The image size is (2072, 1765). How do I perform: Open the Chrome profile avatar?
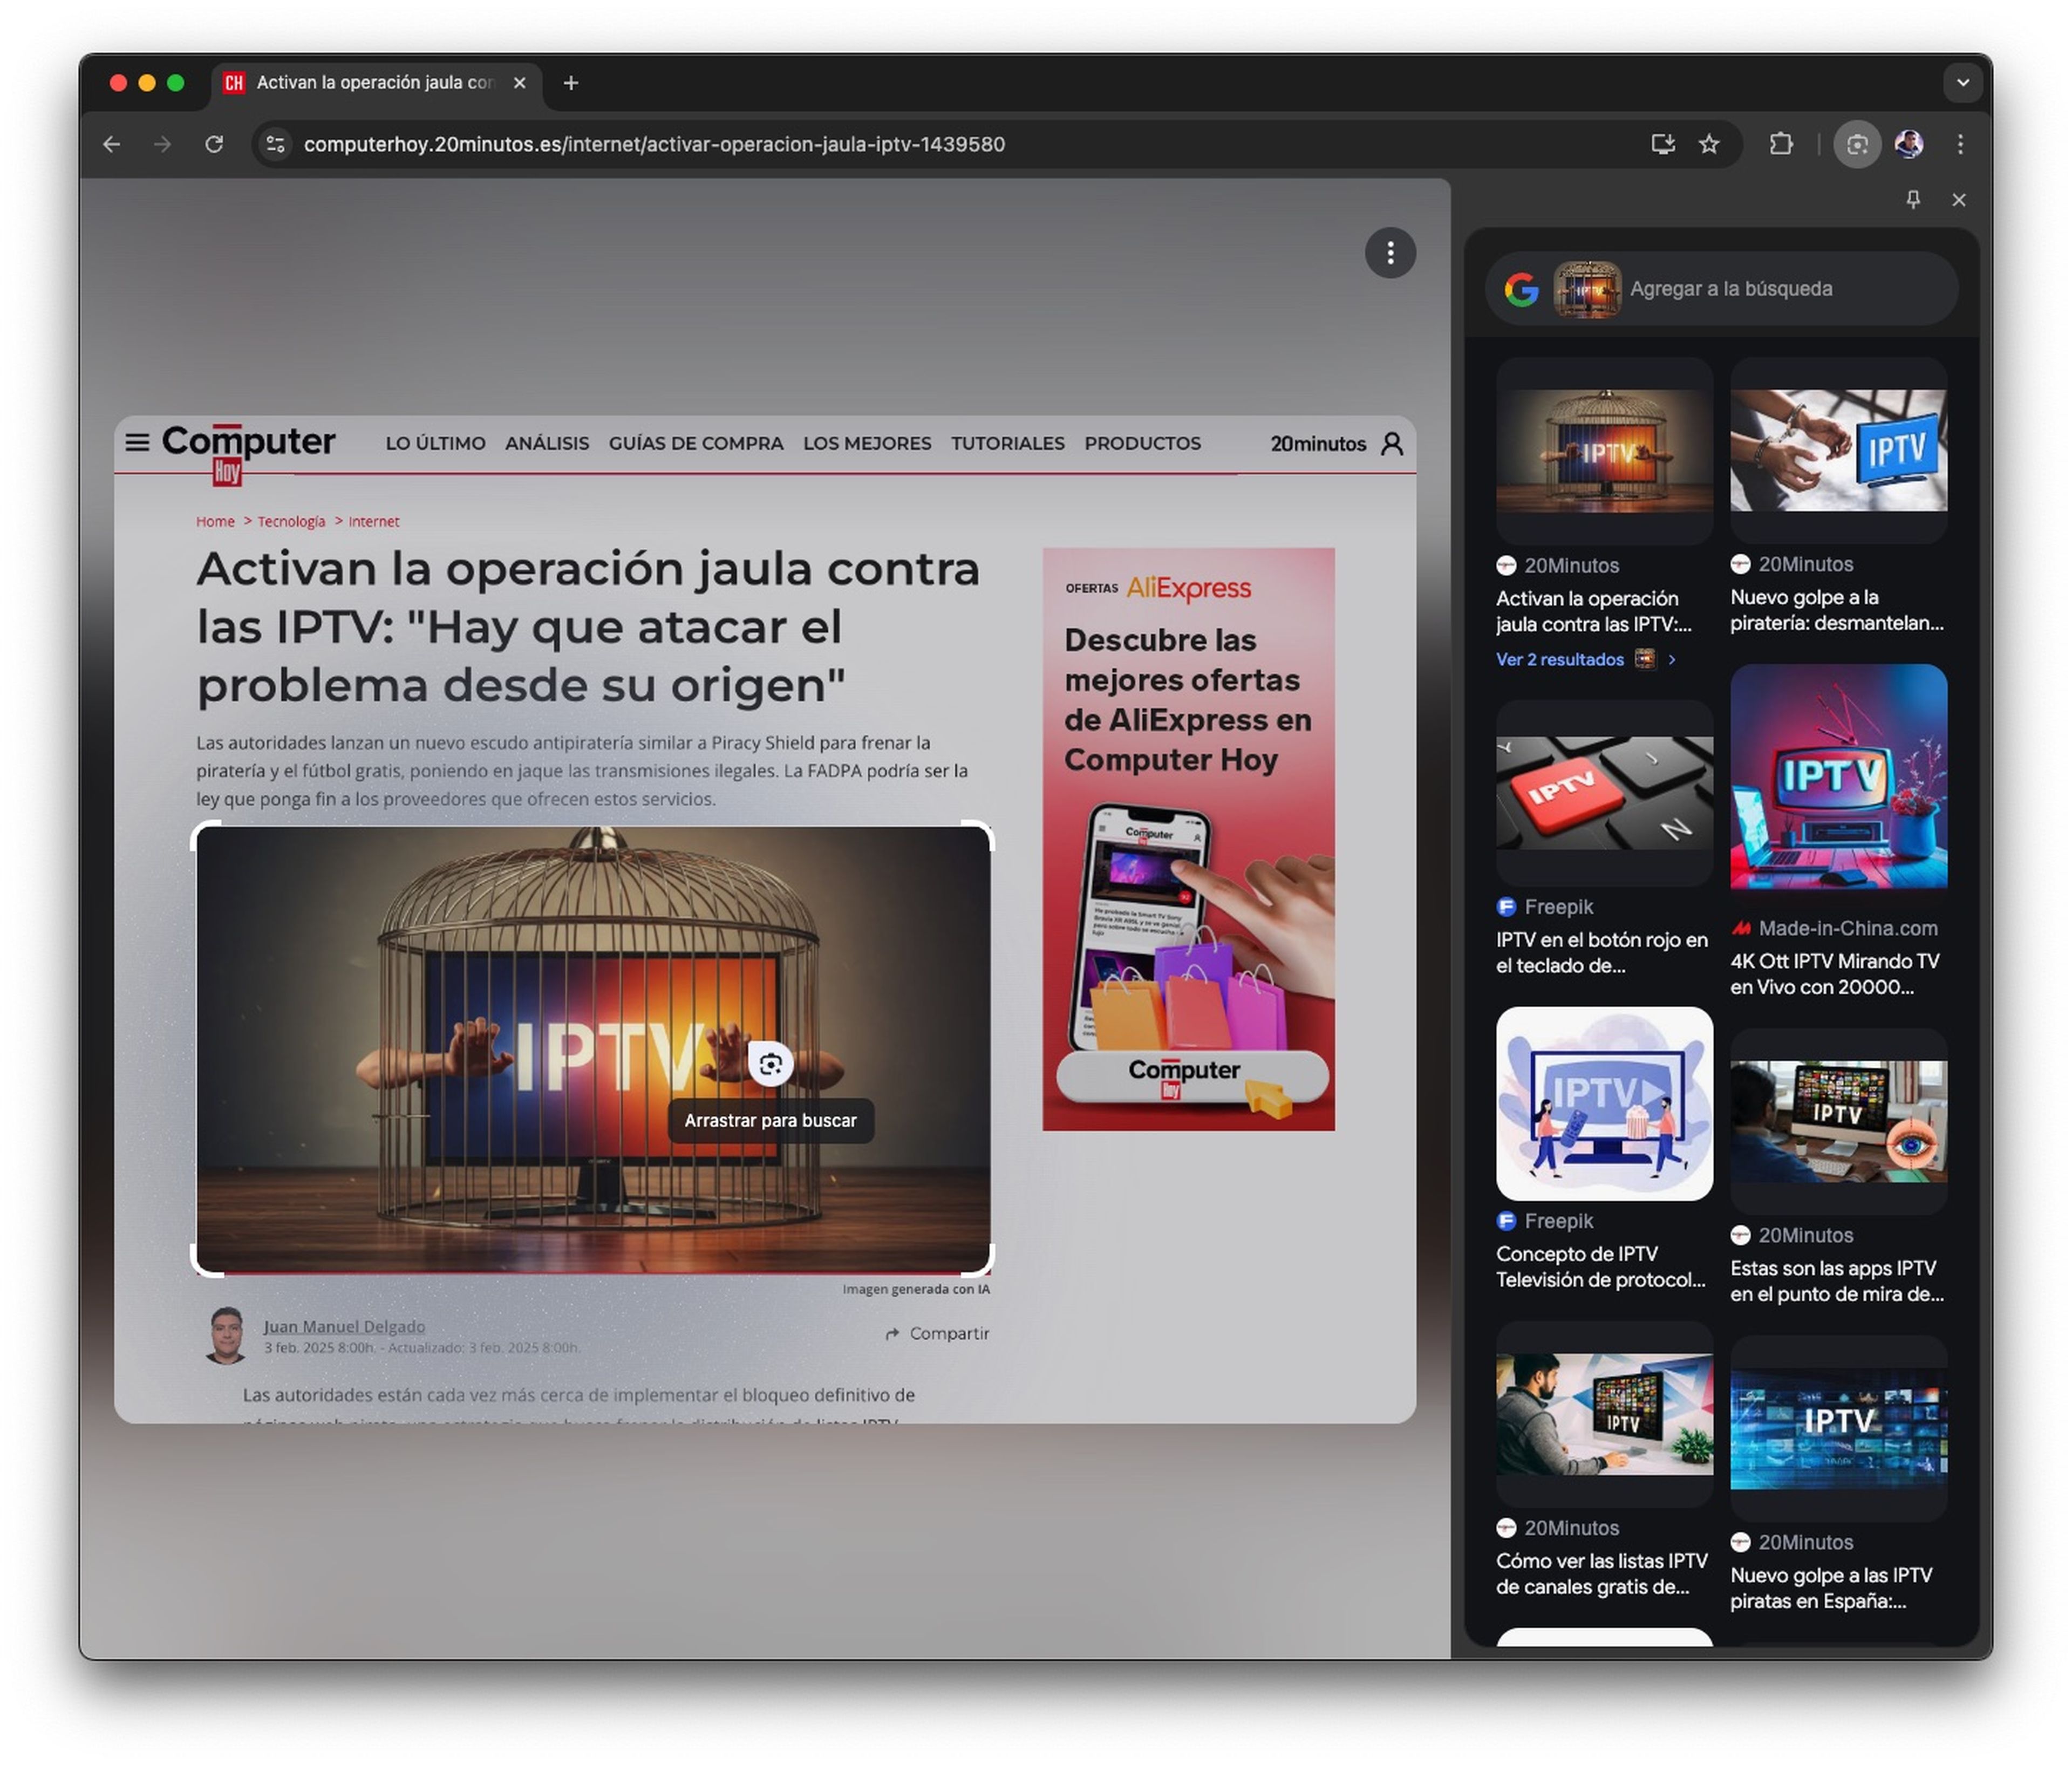1908,144
